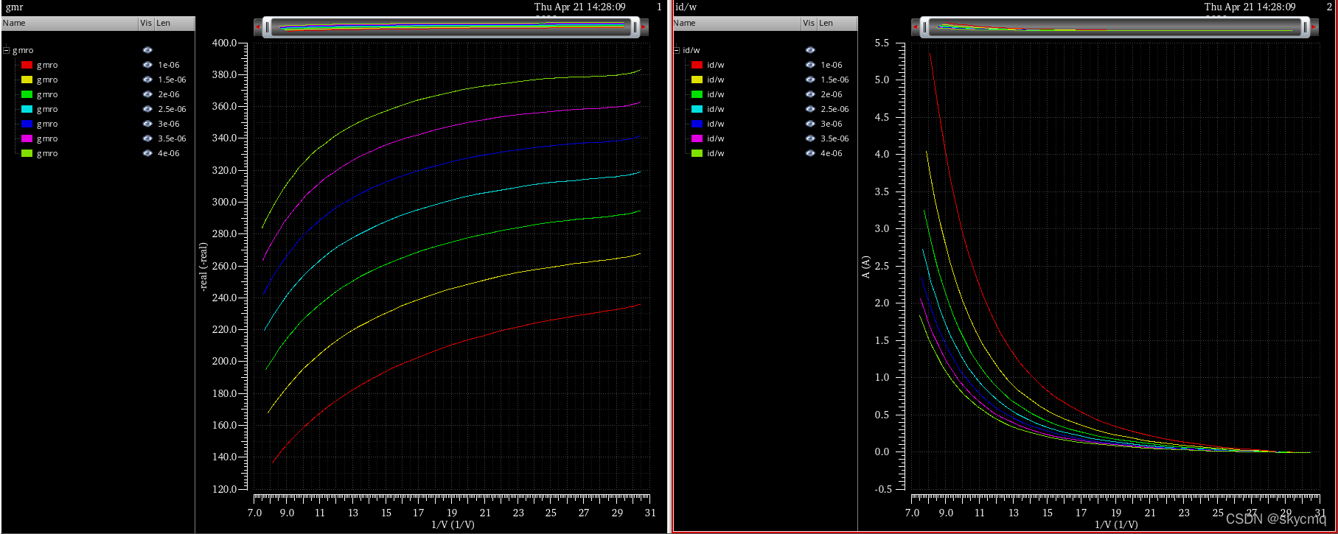Select the id/w subwindow title
Image resolution: width=1338 pixels, height=534 pixels.
coord(686,7)
